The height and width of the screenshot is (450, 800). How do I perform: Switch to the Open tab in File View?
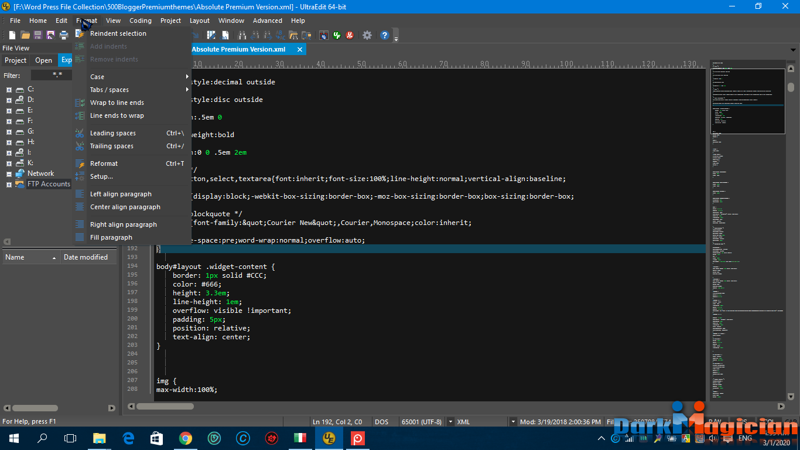coord(44,60)
